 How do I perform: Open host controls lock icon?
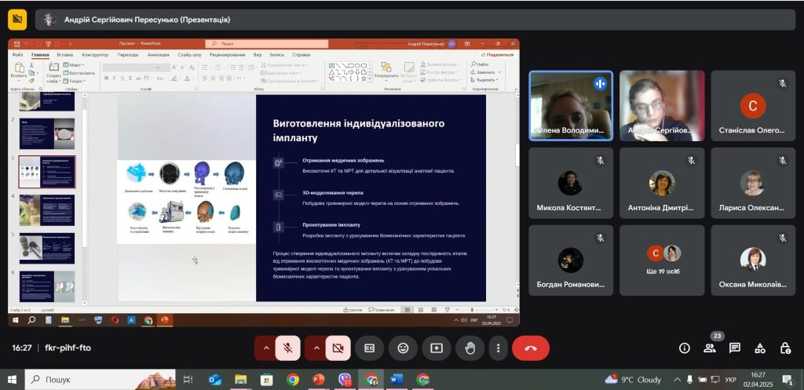click(785, 348)
